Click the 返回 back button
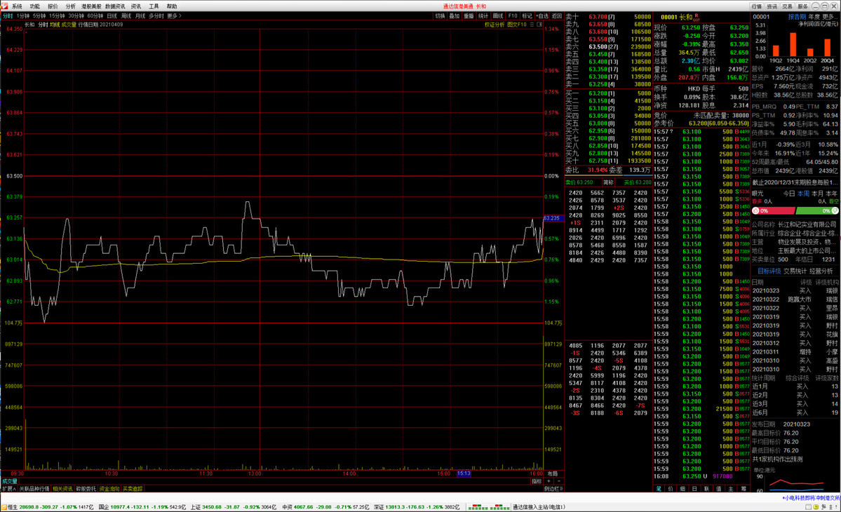This screenshot has width=841, height=512. (x=557, y=16)
